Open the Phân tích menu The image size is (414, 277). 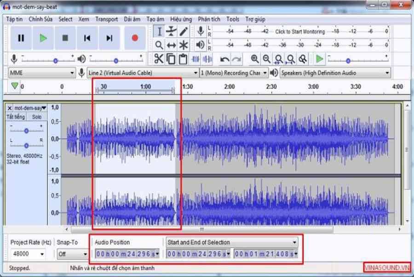tap(209, 19)
